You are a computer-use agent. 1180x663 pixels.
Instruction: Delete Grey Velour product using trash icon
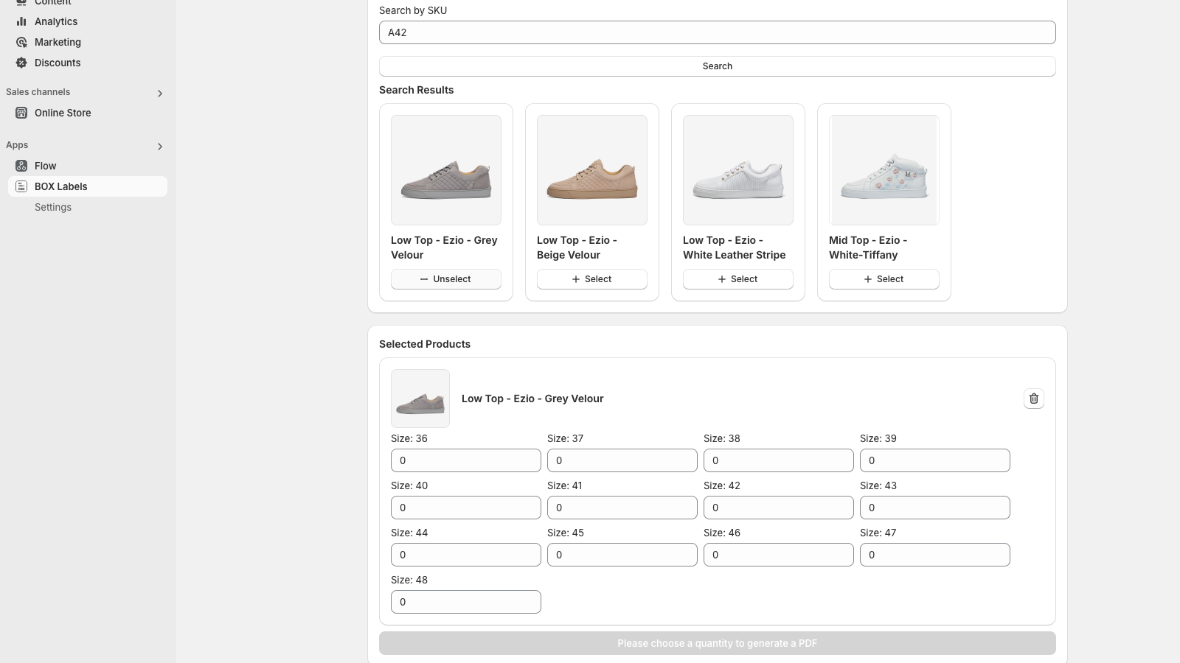pos(1033,399)
